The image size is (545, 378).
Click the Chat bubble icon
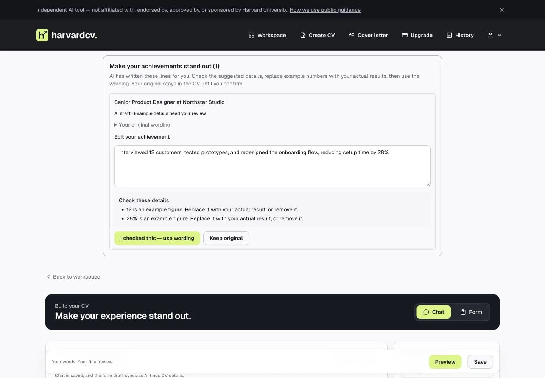pos(426,312)
